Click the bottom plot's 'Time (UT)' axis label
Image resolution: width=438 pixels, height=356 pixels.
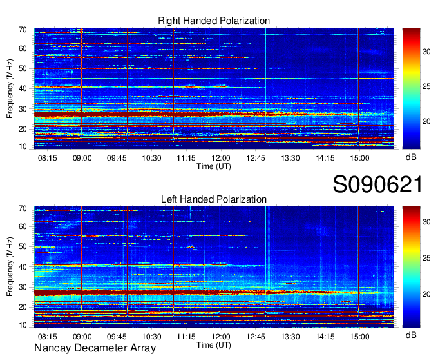(x=214, y=345)
